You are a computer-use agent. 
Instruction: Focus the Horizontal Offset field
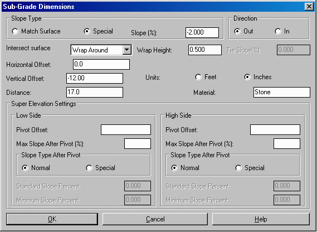click(101, 64)
